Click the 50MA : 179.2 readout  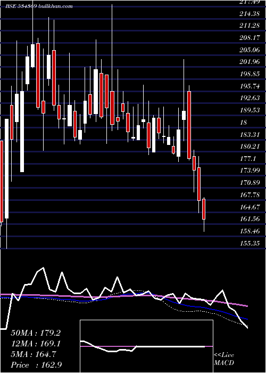36,333
